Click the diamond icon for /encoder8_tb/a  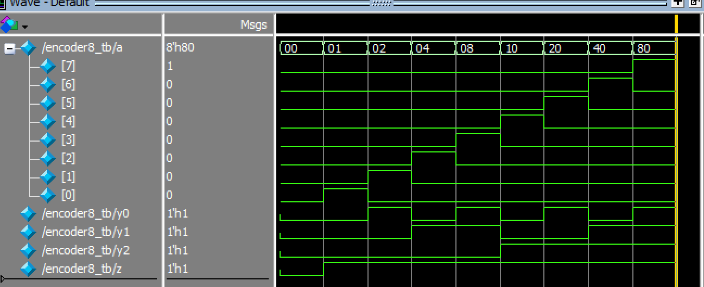(x=28, y=48)
